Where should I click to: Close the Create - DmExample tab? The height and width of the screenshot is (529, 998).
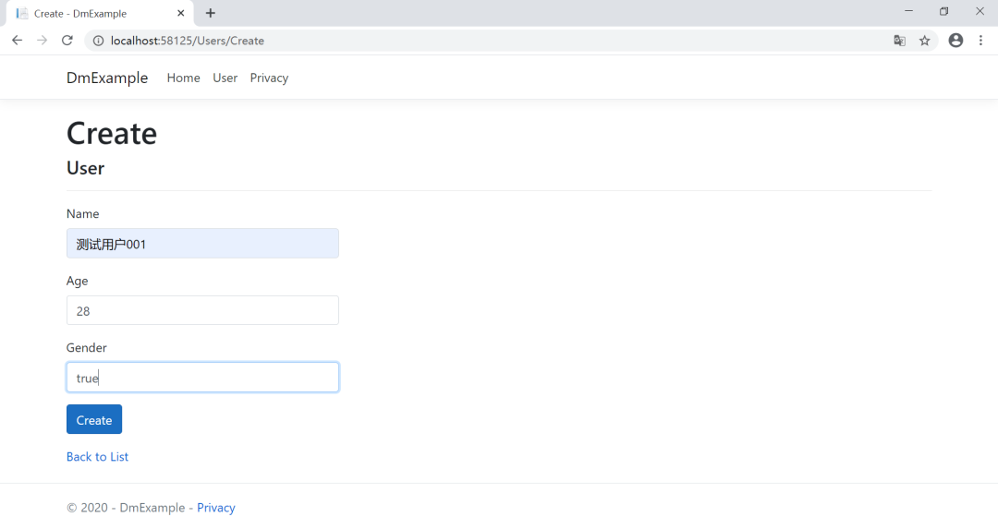181,13
